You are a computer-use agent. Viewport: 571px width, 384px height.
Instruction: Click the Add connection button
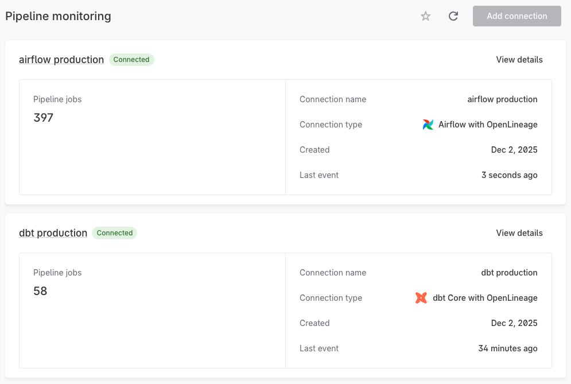(x=516, y=16)
